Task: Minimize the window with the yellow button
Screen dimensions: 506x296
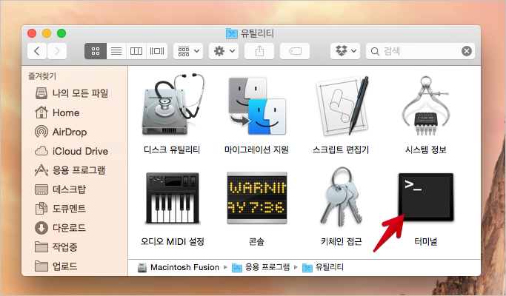Action: (x=47, y=33)
